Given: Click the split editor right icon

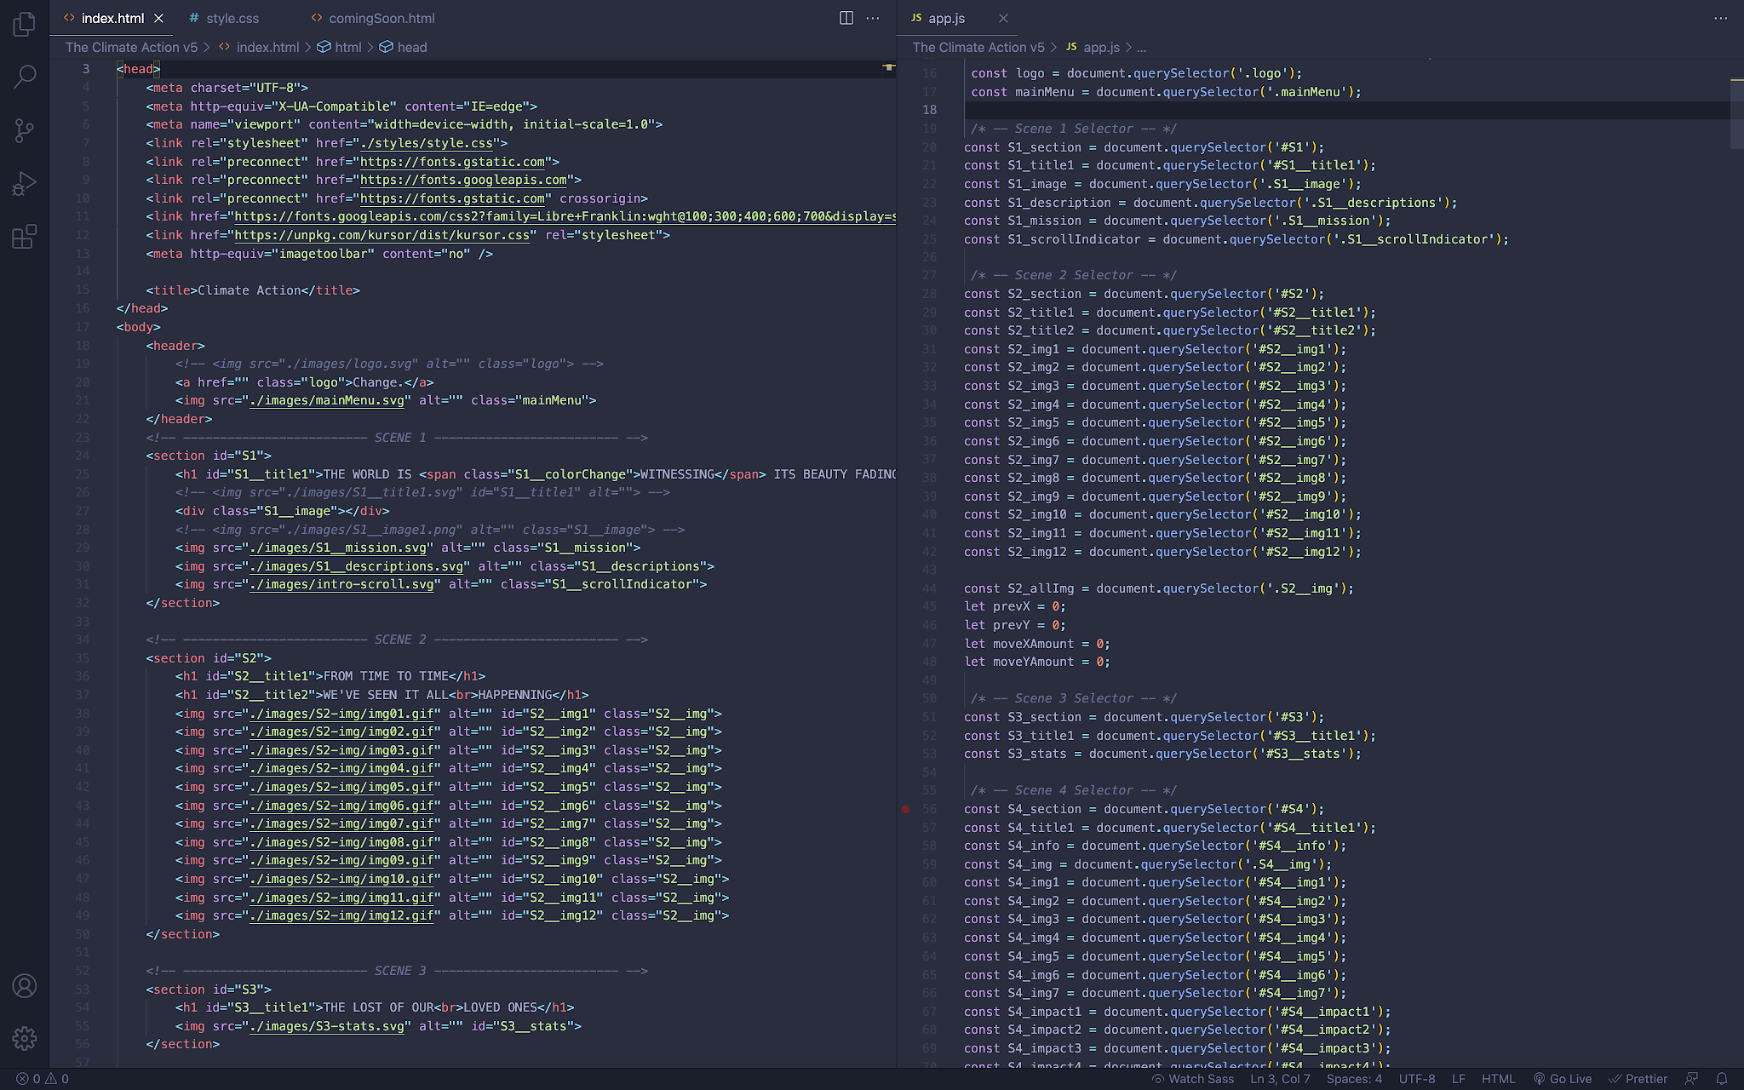Looking at the screenshot, I should click(x=846, y=18).
